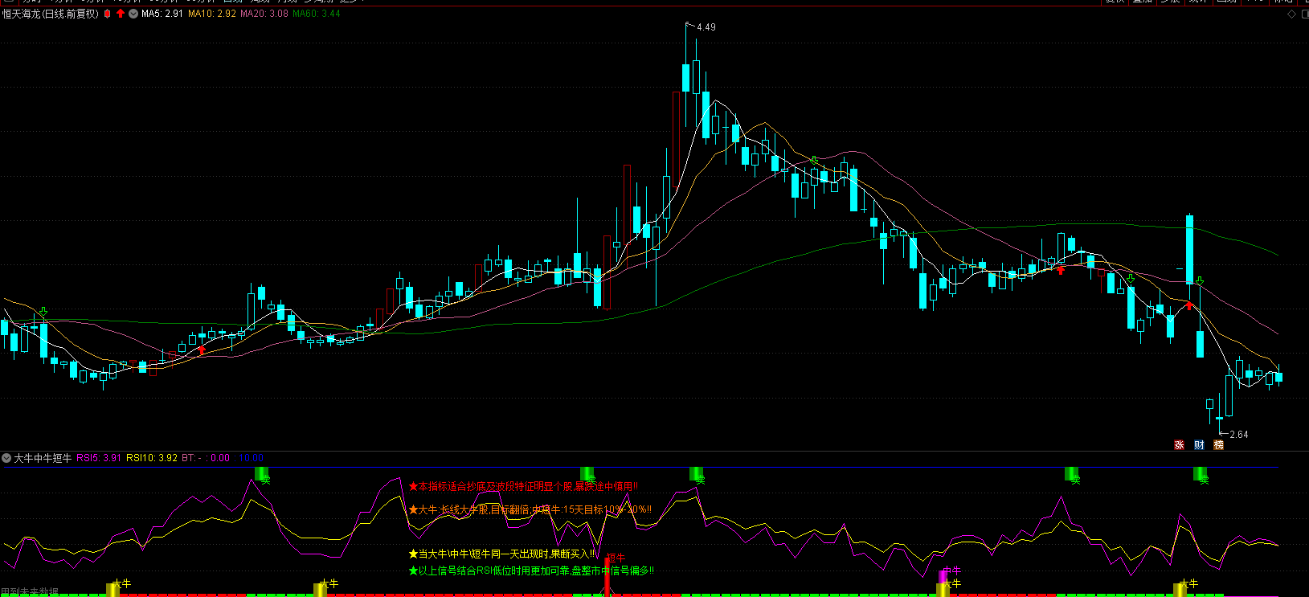Click the red up-arrow icon beside stock title
The height and width of the screenshot is (597, 1309).
(121, 14)
